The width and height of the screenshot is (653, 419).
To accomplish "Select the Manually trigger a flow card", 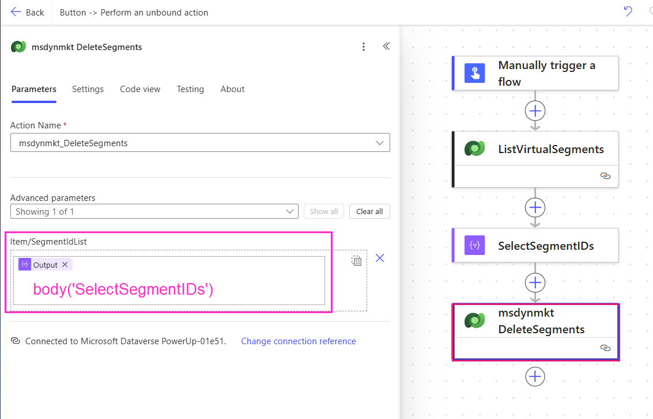I will (535, 73).
